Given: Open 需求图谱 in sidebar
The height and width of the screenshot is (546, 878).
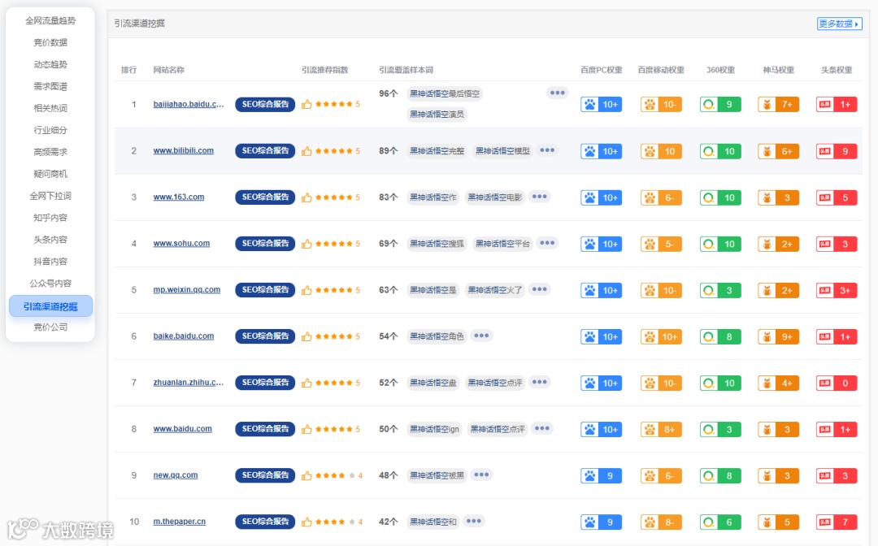Looking at the screenshot, I should pyautogui.click(x=50, y=86).
